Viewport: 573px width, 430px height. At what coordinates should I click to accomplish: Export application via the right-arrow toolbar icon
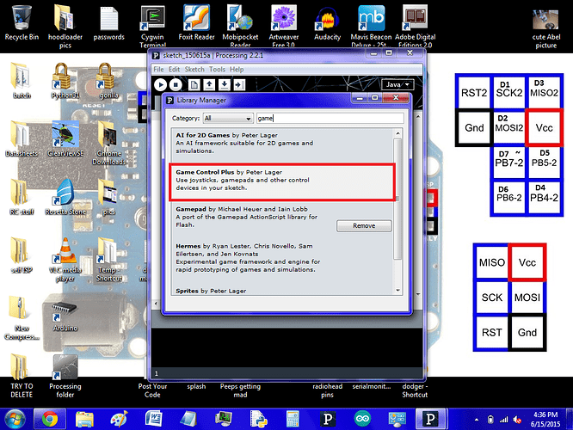click(238, 85)
